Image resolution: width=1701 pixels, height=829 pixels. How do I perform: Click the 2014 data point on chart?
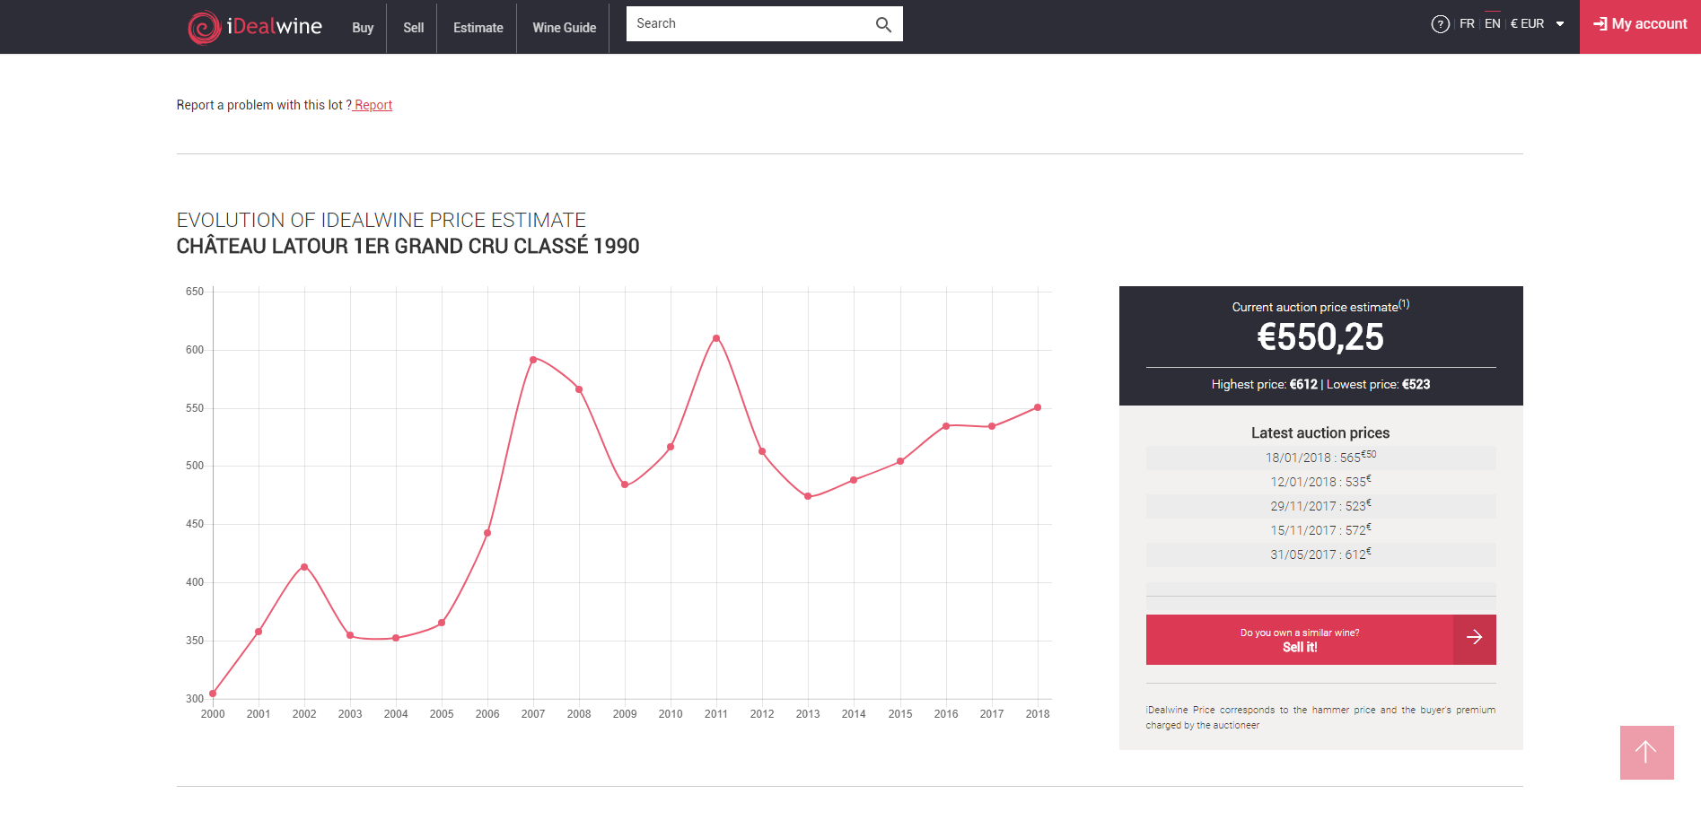(854, 480)
